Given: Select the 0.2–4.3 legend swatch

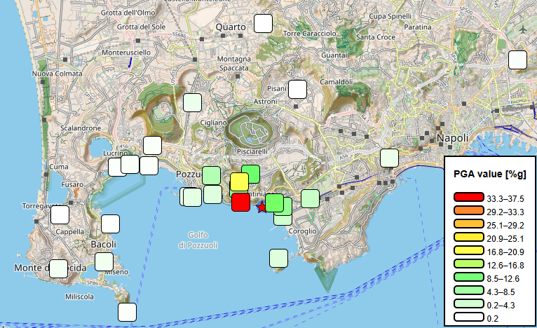Looking at the screenshot, I should (469, 303).
